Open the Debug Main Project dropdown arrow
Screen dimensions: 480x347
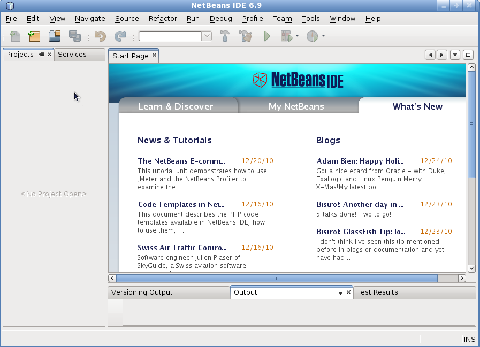tap(297, 36)
